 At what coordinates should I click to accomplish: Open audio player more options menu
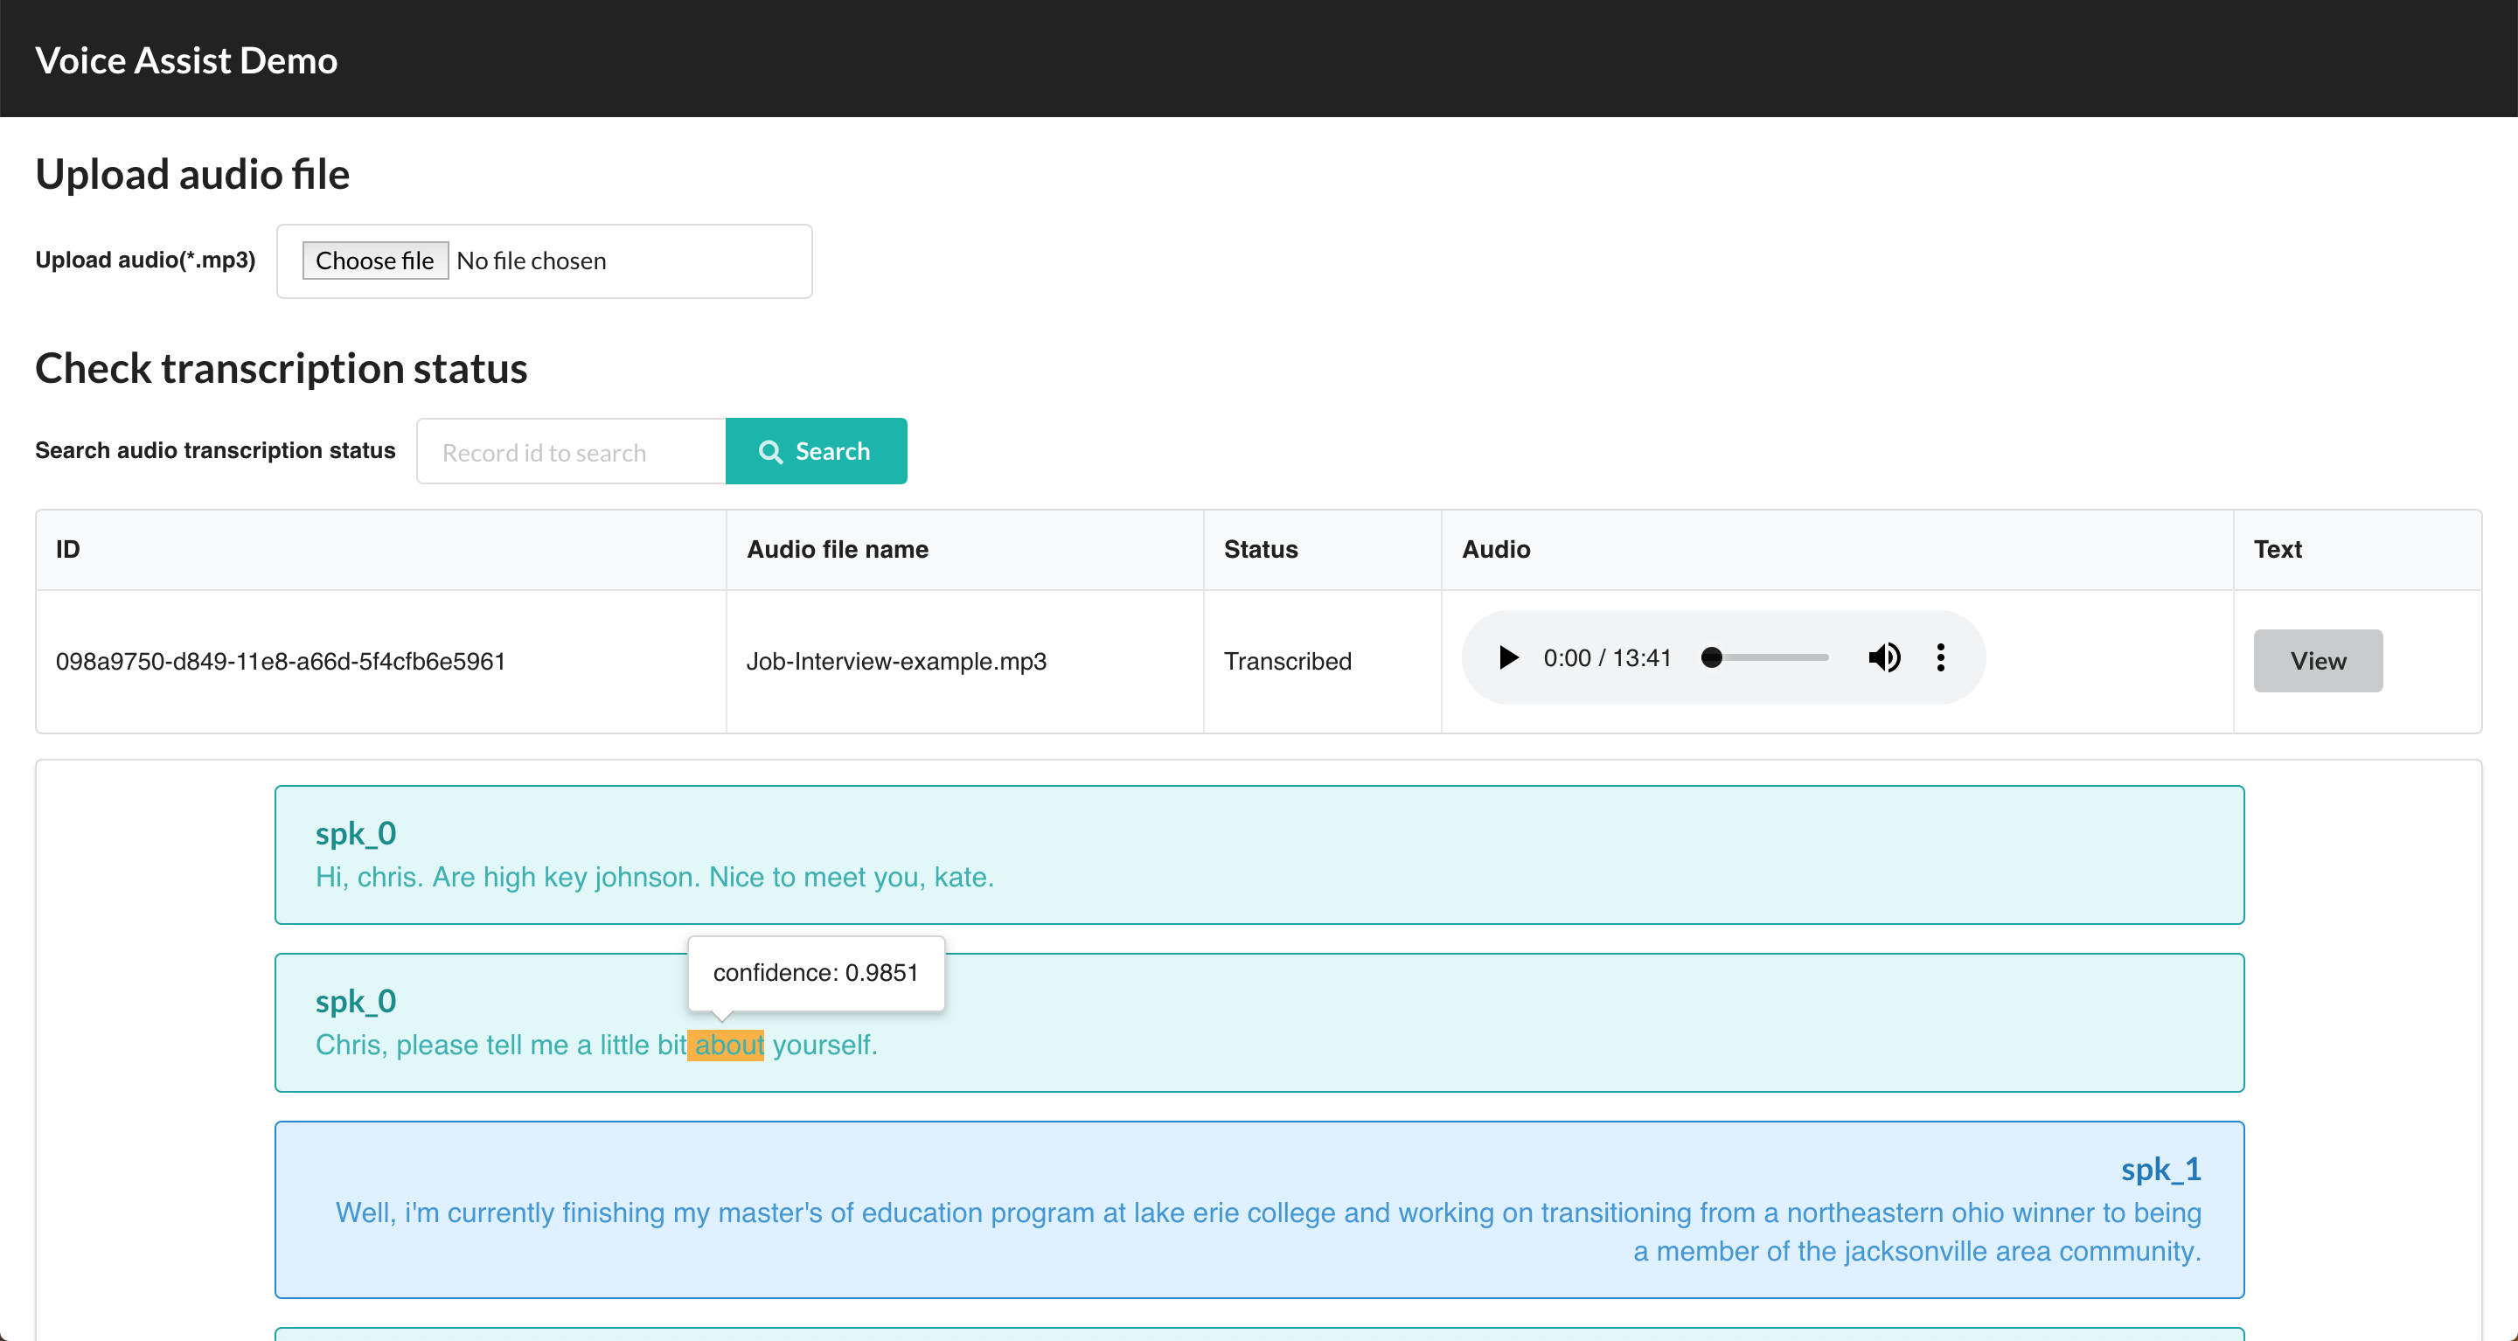point(1940,657)
